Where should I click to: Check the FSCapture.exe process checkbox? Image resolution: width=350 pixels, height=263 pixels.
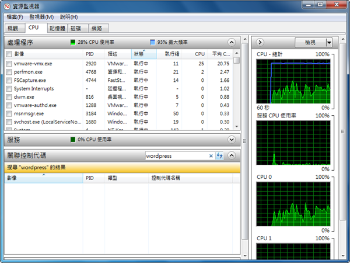coord(9,80)
